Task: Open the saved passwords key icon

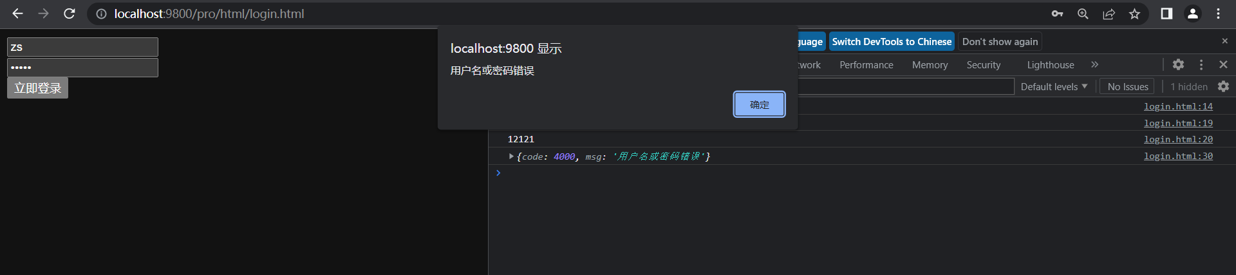Action: click(1057, 14)
